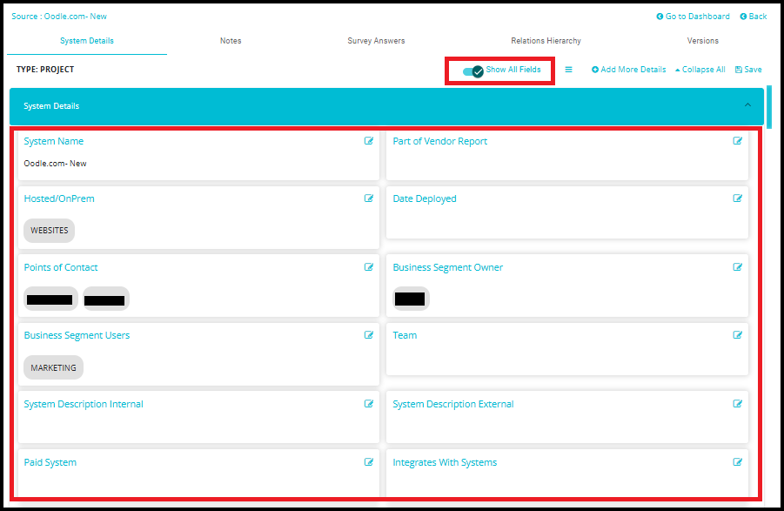Image resolution: width=784 pixels, height=511 pixels.
Task: Open edit for Points of Contact
Action: click(369, 267)
